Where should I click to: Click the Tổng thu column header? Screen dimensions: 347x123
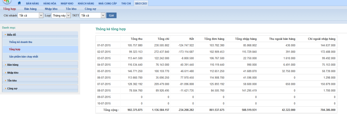pyautogui.click(x=137, y=39)
